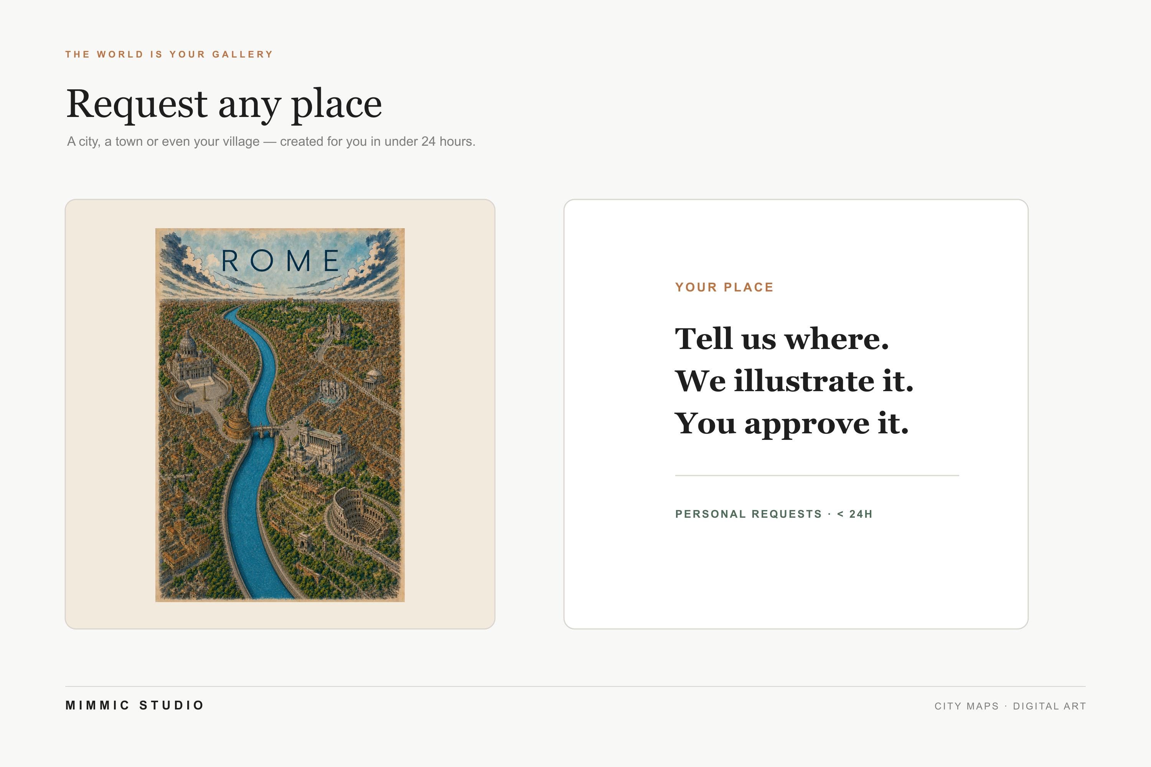Click the divider line in the white card
Screen dimensions: 1151x767
(817, 475)
